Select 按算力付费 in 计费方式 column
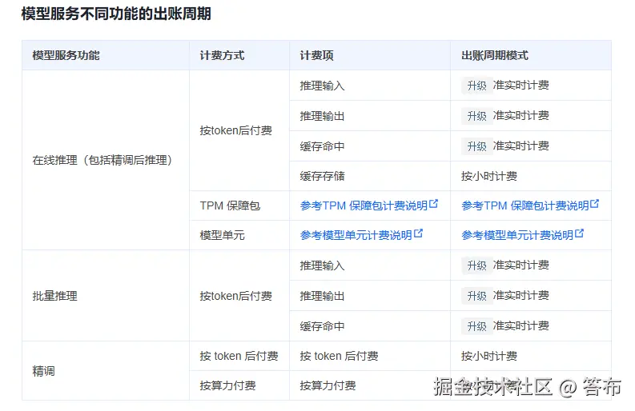This screenshot has width=635, height=411. (x=227, y=385)
